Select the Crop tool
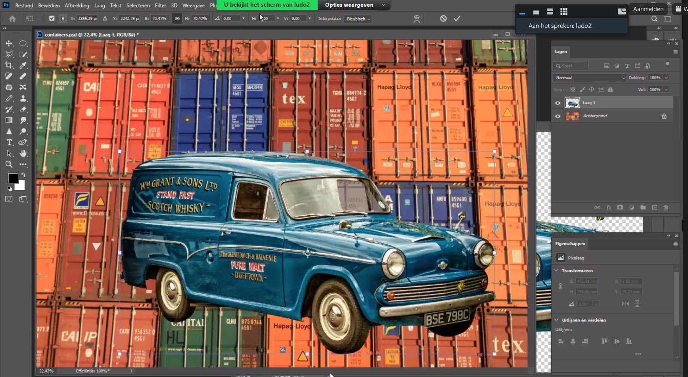The image size is (688, 377). coord(9,65)
